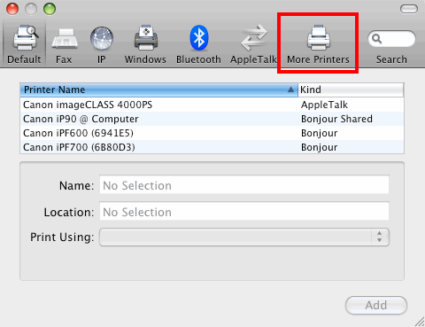The width and height of the screenshot is (425, 327).
Task: Open the Print Using popup menu
Action: pyautogui.click(x=244, y=237)
